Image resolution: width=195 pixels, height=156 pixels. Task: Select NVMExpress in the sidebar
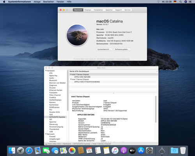click(x=54, y=107)
